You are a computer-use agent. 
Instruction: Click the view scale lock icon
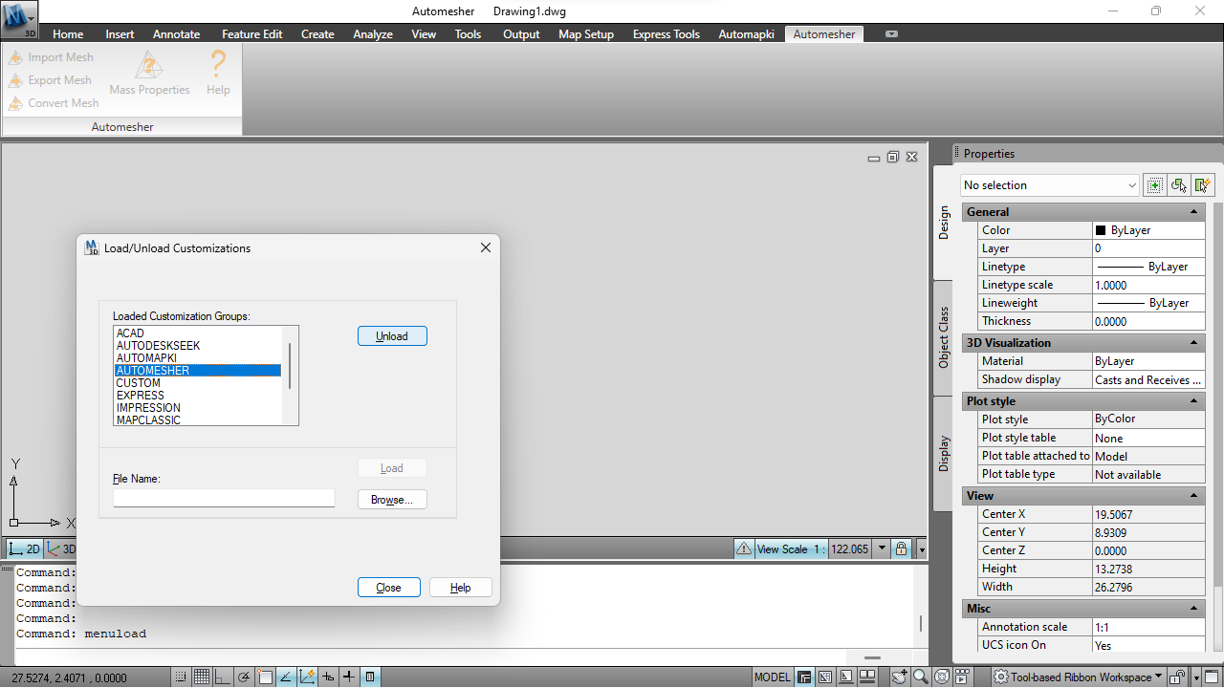point(903,549)
